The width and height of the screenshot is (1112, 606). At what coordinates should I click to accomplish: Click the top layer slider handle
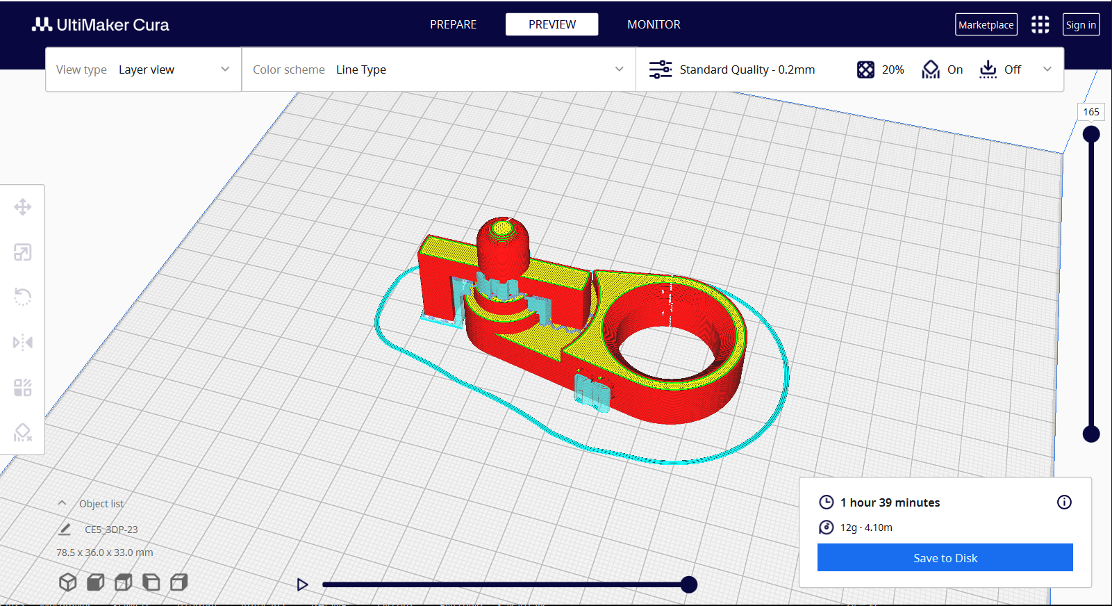1091,134
